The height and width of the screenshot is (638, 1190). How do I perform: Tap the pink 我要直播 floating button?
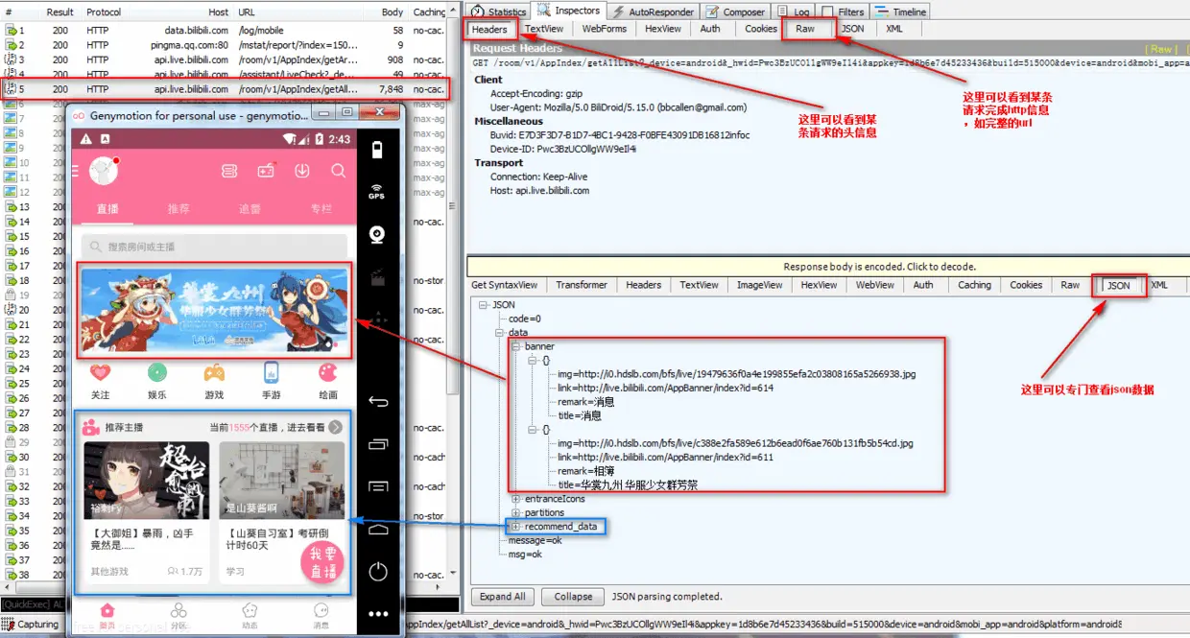coord(322,561)
